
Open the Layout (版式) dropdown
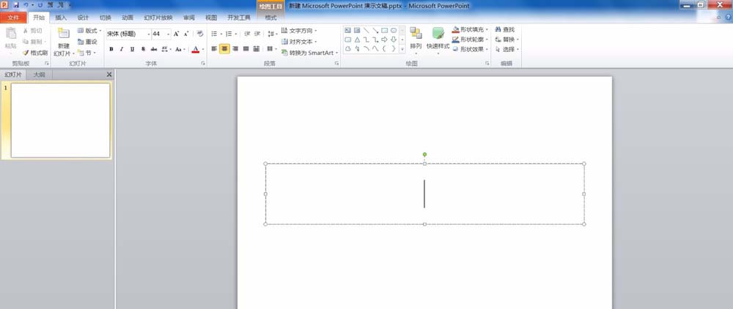tap(89, 30)
